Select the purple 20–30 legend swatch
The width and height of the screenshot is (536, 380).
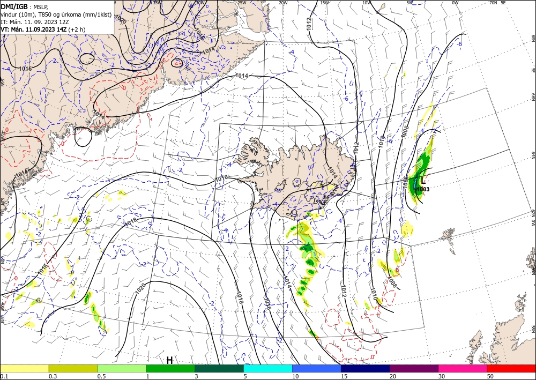pyautogui.click(x=414, y=368)
